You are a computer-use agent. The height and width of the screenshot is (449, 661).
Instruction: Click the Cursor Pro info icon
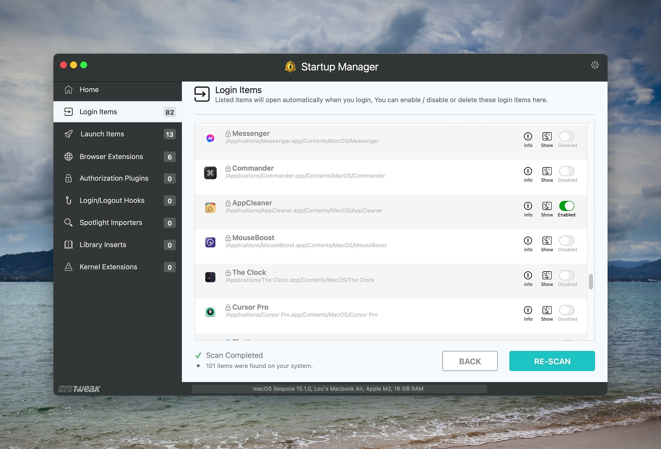point(528,310)
